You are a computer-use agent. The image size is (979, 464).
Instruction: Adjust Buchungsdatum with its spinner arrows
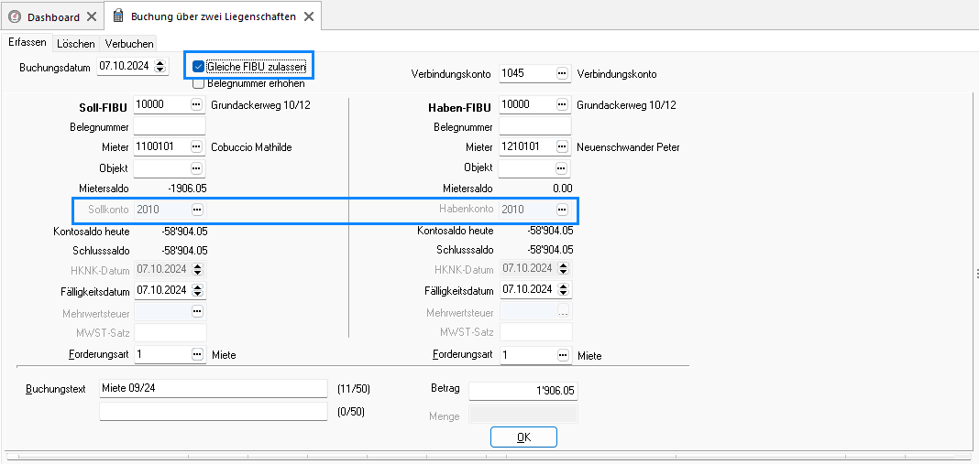coord(160,66)
